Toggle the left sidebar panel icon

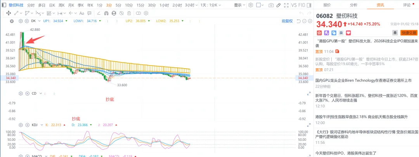tap(4, 5)
